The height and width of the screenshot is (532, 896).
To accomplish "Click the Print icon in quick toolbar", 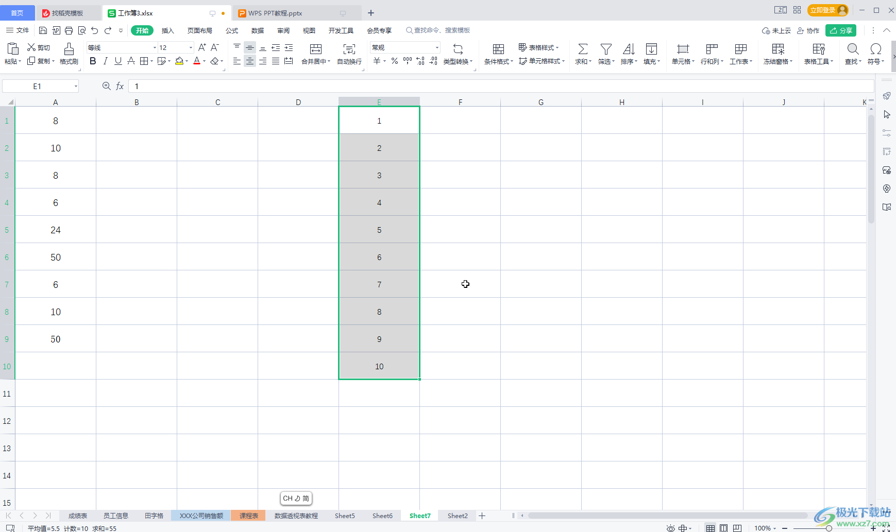I will 69,30.
